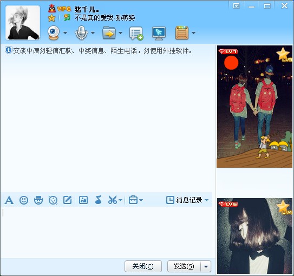Send a file using folder arrow icon

(x=109, y=33)
